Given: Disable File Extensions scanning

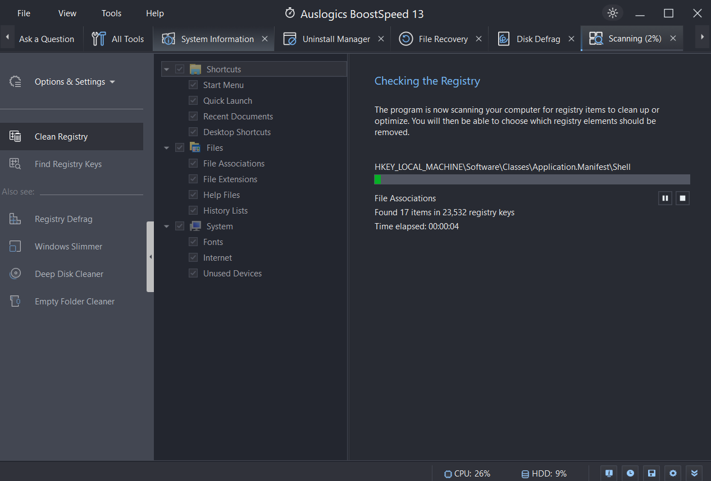Looking at the screenshot, I should (193, 179).
